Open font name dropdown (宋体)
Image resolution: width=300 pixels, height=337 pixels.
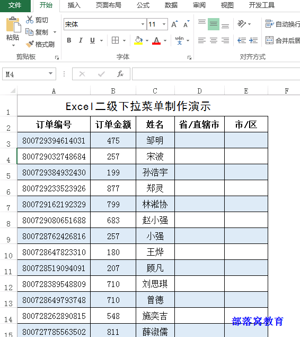pyautogui.click(x=143, y=24)
